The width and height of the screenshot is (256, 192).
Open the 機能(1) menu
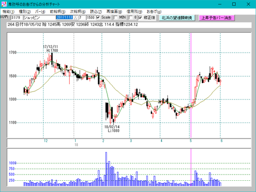(8, 12)
